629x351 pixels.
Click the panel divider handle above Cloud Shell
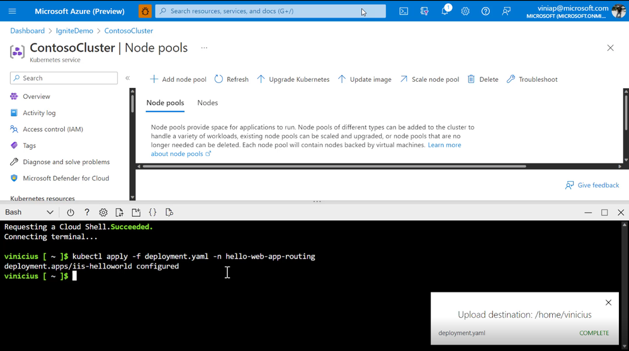(x=317, y=201)
